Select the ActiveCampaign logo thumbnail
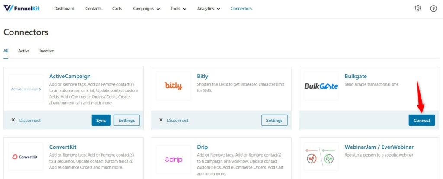Viewport: 443px width, 179px height. 26,89
